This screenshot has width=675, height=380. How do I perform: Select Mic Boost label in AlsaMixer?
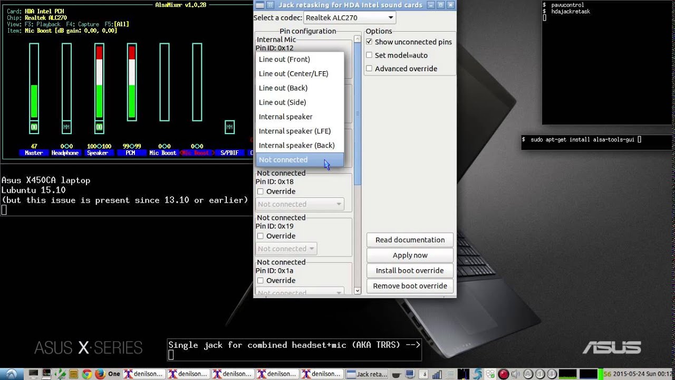click(162, 153)
